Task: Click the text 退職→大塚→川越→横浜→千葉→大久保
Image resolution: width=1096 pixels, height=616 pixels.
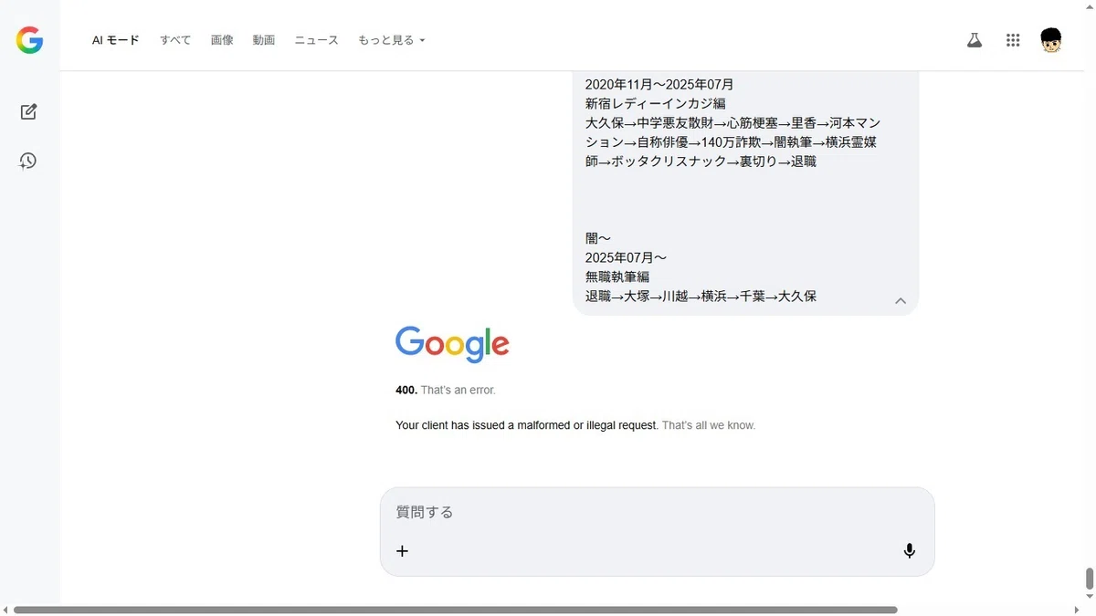Action: pos(701,296)
